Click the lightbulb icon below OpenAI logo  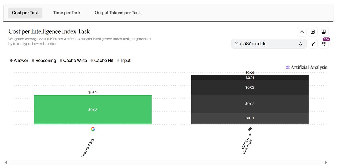tap(250, 134)
